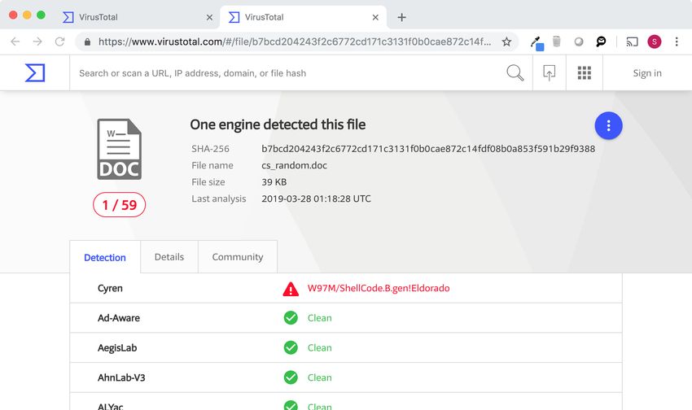Click the color picker extension icon
Viewport: 692px width, 410px height.
pos(537,43)
